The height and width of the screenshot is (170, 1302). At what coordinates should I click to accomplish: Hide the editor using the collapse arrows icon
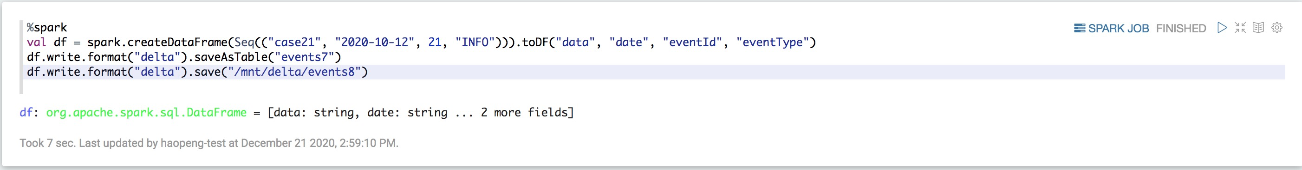[x=1240, y=28]
